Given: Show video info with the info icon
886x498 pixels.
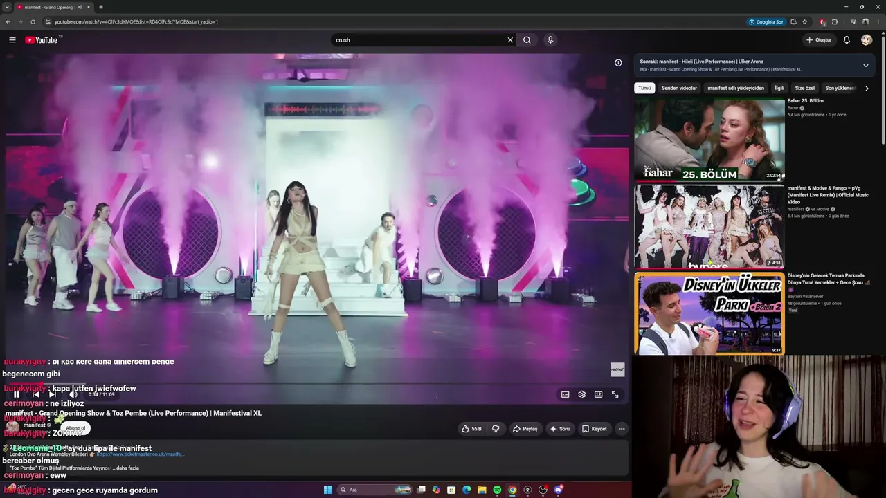Looking at the screenshot, I should click(x=618, y=63).
